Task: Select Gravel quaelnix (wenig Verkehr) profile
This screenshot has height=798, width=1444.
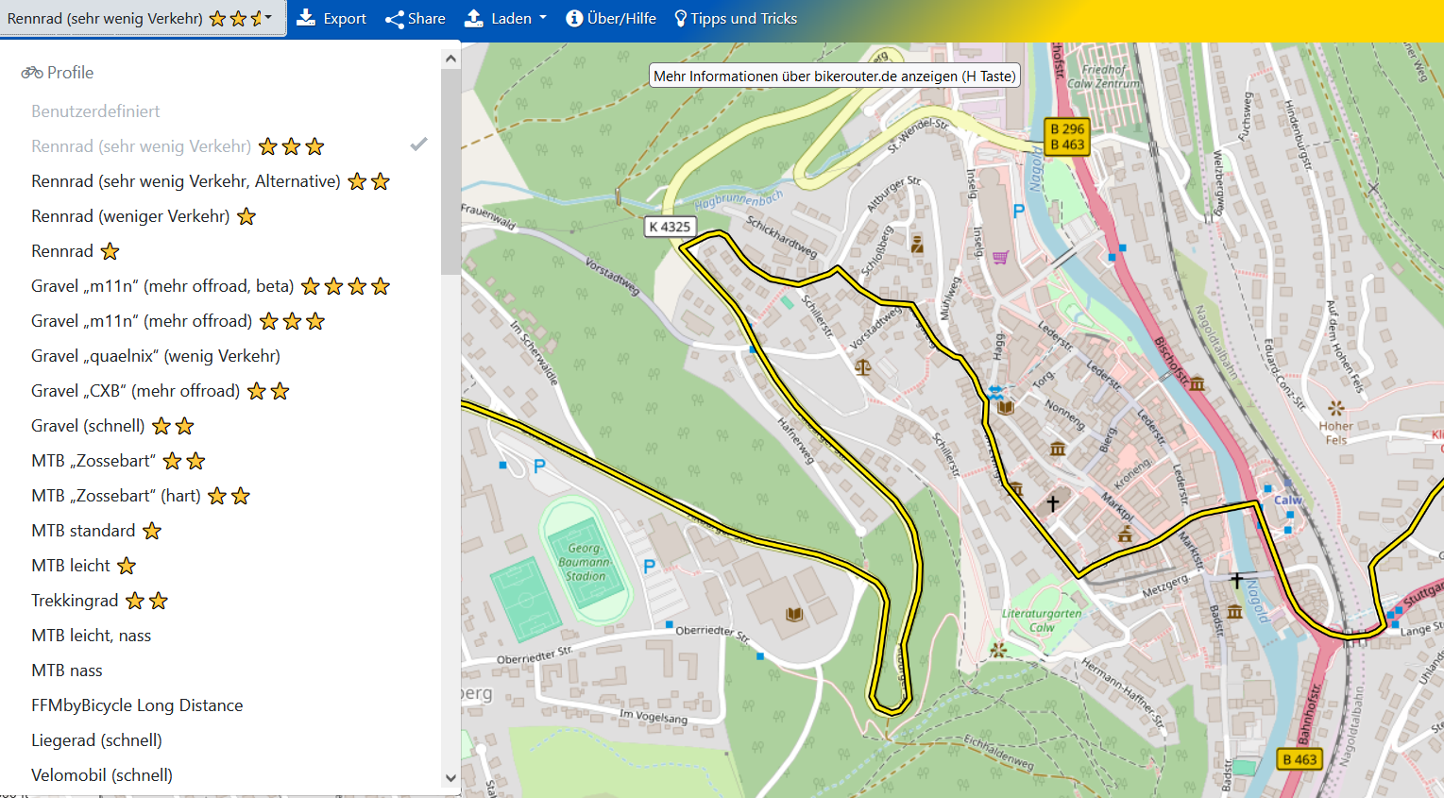Action: (156, 356)
